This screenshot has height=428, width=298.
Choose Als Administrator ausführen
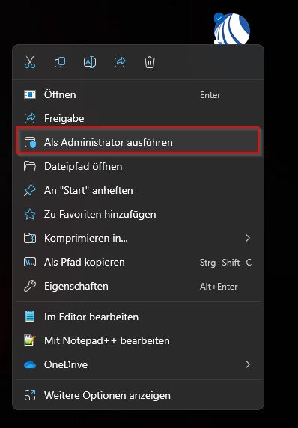coord(138,142)
